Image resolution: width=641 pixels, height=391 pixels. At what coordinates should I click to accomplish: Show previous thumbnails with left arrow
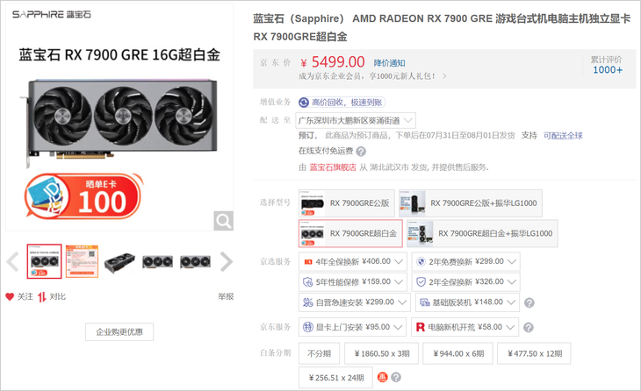(x=12, y=261)
